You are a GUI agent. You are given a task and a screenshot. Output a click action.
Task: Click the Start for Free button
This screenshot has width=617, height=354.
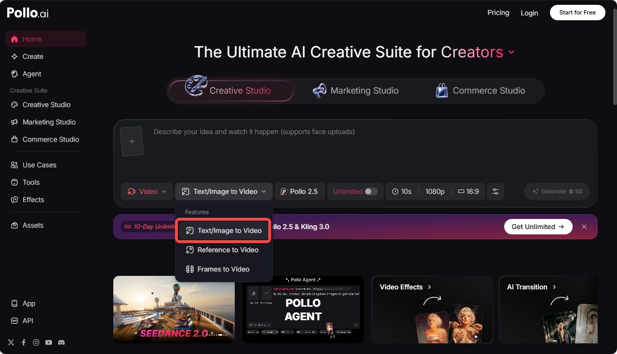[x=577, y=13]
